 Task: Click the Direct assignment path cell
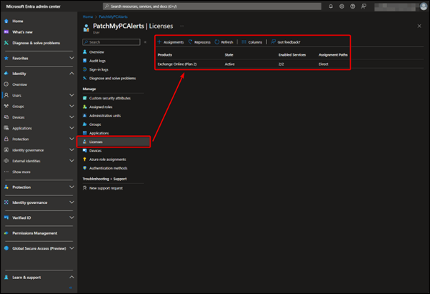[324, 64]
